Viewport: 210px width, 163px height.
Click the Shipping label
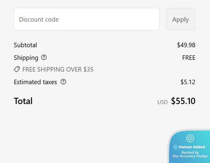point(26,57)
